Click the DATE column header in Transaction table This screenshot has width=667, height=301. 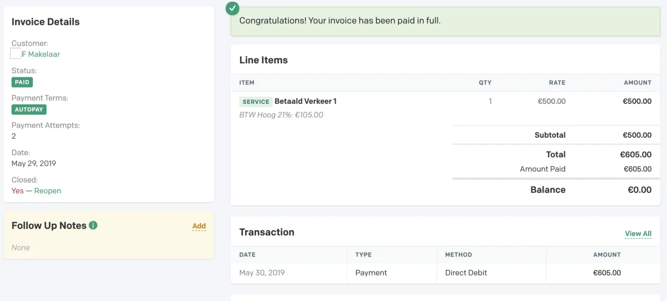tap(247, 255)
